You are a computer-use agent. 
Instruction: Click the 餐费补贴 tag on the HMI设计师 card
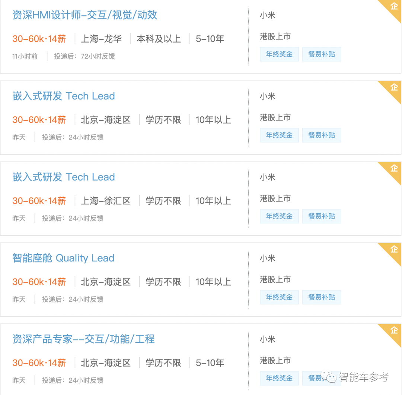click(322, 54)
